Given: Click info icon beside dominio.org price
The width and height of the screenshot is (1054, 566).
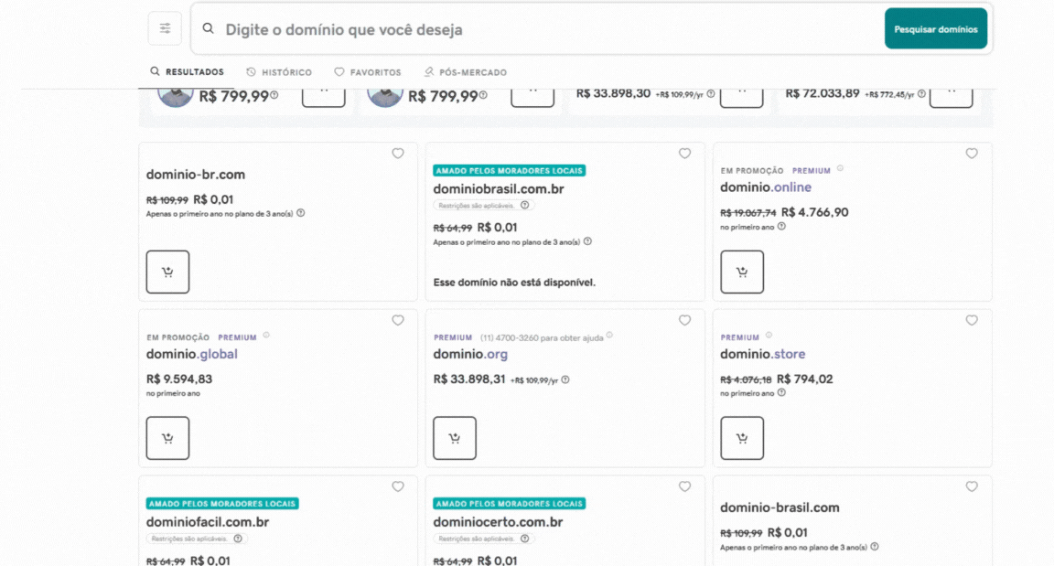Looking at the screenshot, I should click(565, 379).
